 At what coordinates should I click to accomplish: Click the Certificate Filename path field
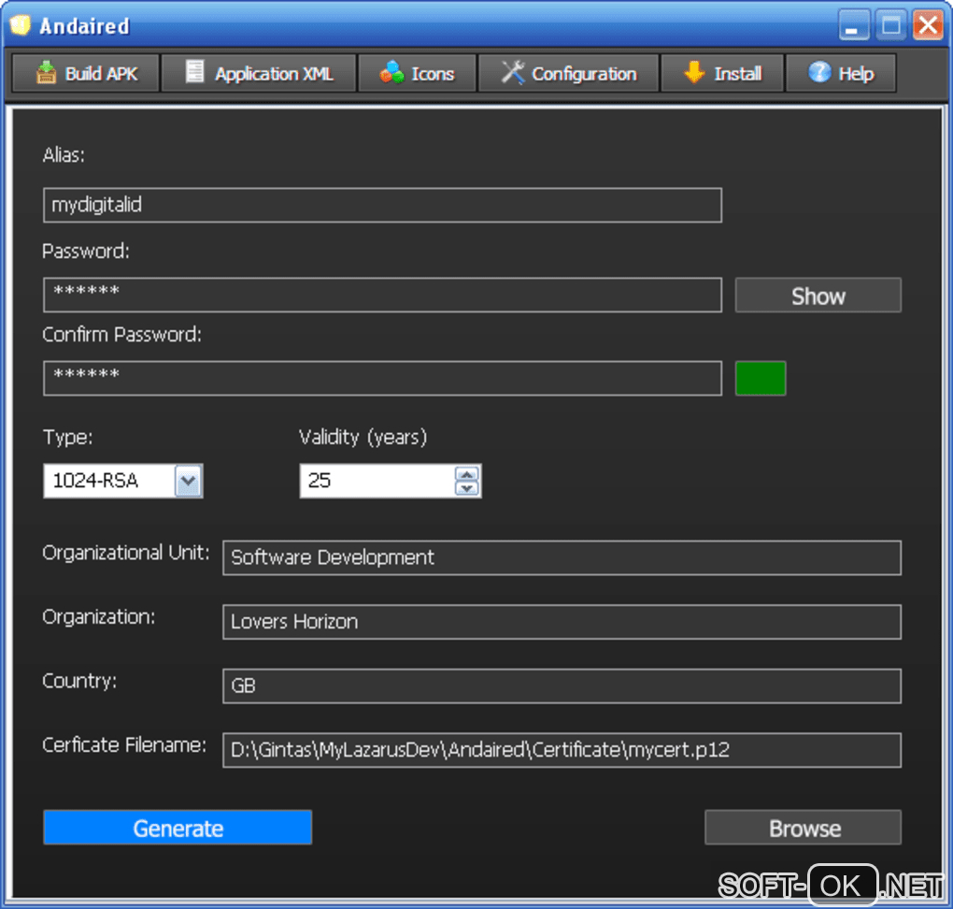(562, 750)
